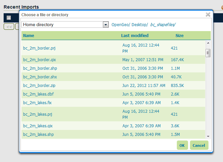Viewport: 223px width, 162px height.
Task: Navigate to OpenGeo breadcrumb folder
Action: click(120, 25)
